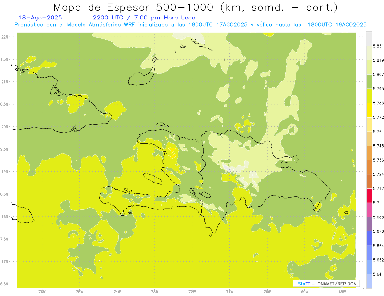Click the blue legend swatch between 5.664 and 5.676
Viewport: 384px width, 296px height.
pyautogui.click(x=369, y=239)
